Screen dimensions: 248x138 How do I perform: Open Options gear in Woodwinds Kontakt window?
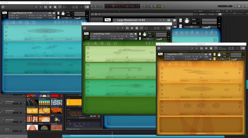pos(50,7)
